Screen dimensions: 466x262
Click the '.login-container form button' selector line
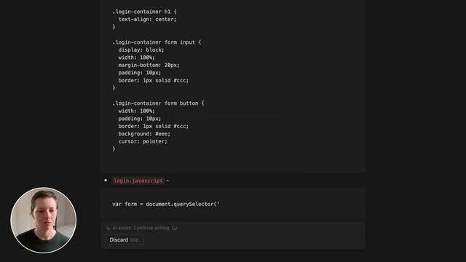pyautogui.click(x=158, y=103)
